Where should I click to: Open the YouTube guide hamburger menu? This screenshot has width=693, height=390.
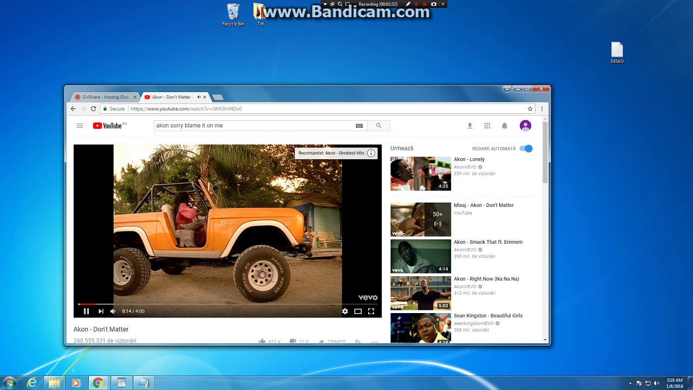coord(80,126)
